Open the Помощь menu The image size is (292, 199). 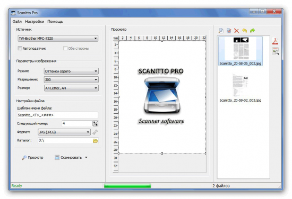(55, 22)
